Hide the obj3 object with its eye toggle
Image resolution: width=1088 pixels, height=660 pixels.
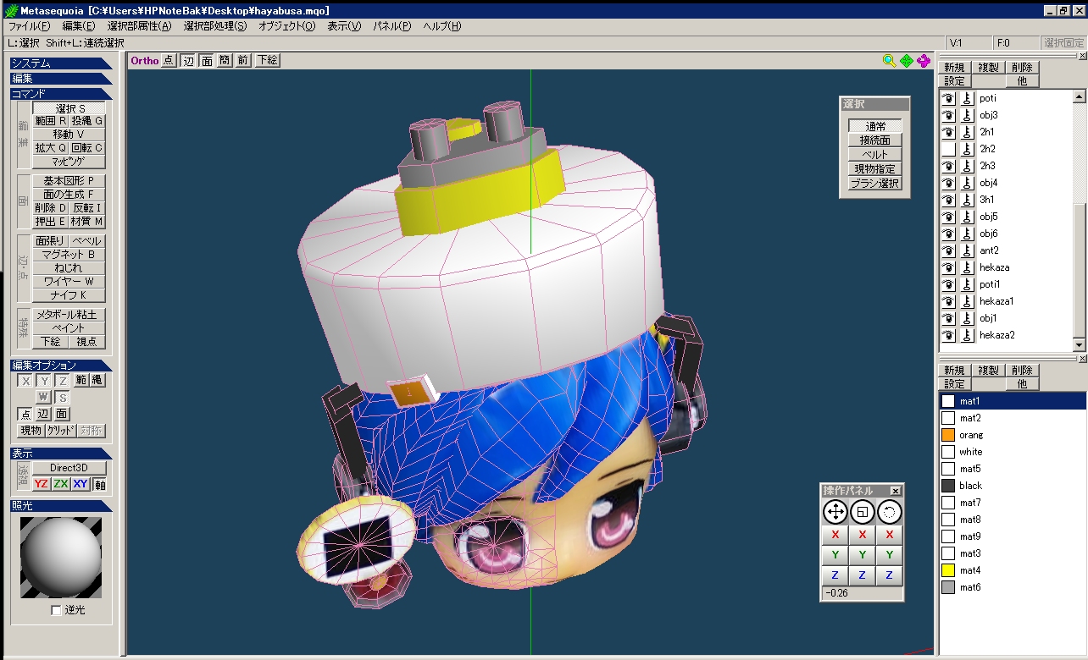(949, 115)
